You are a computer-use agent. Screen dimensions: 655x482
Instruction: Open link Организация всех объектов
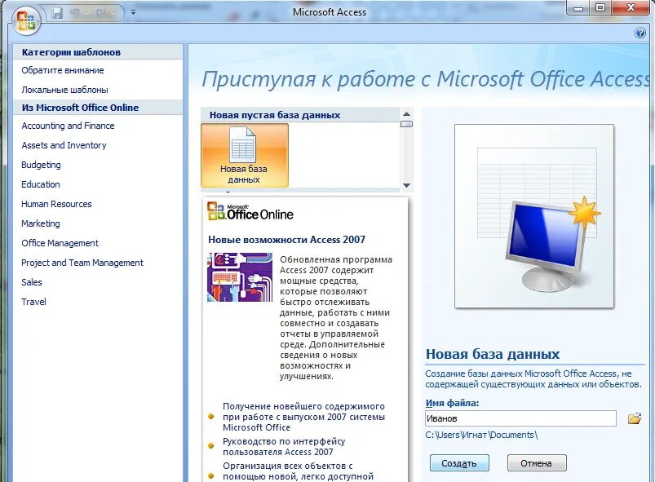pyautogui.click(x=298, y=471)
